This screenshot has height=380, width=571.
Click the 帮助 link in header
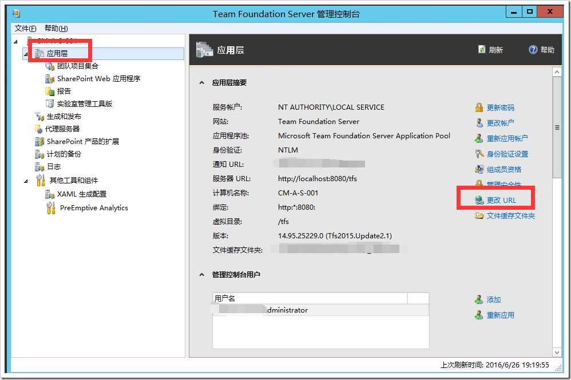point(548,50)
